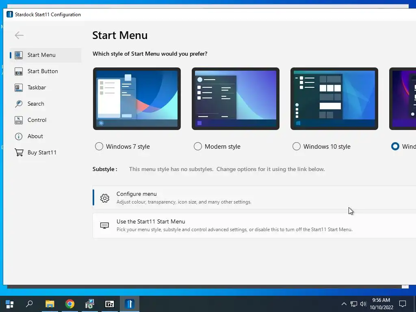416x312 pixels.
Task: Click the Windows 7 style preview thumbnail
Action: pos(137,99)
